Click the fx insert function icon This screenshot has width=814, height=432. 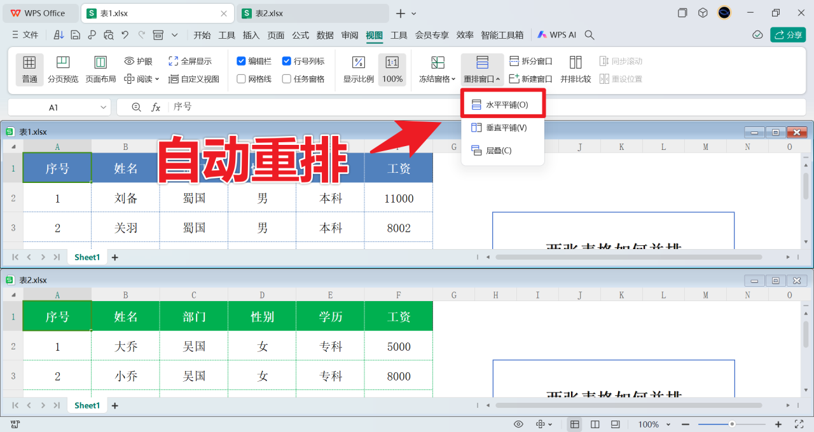[156, 107]
